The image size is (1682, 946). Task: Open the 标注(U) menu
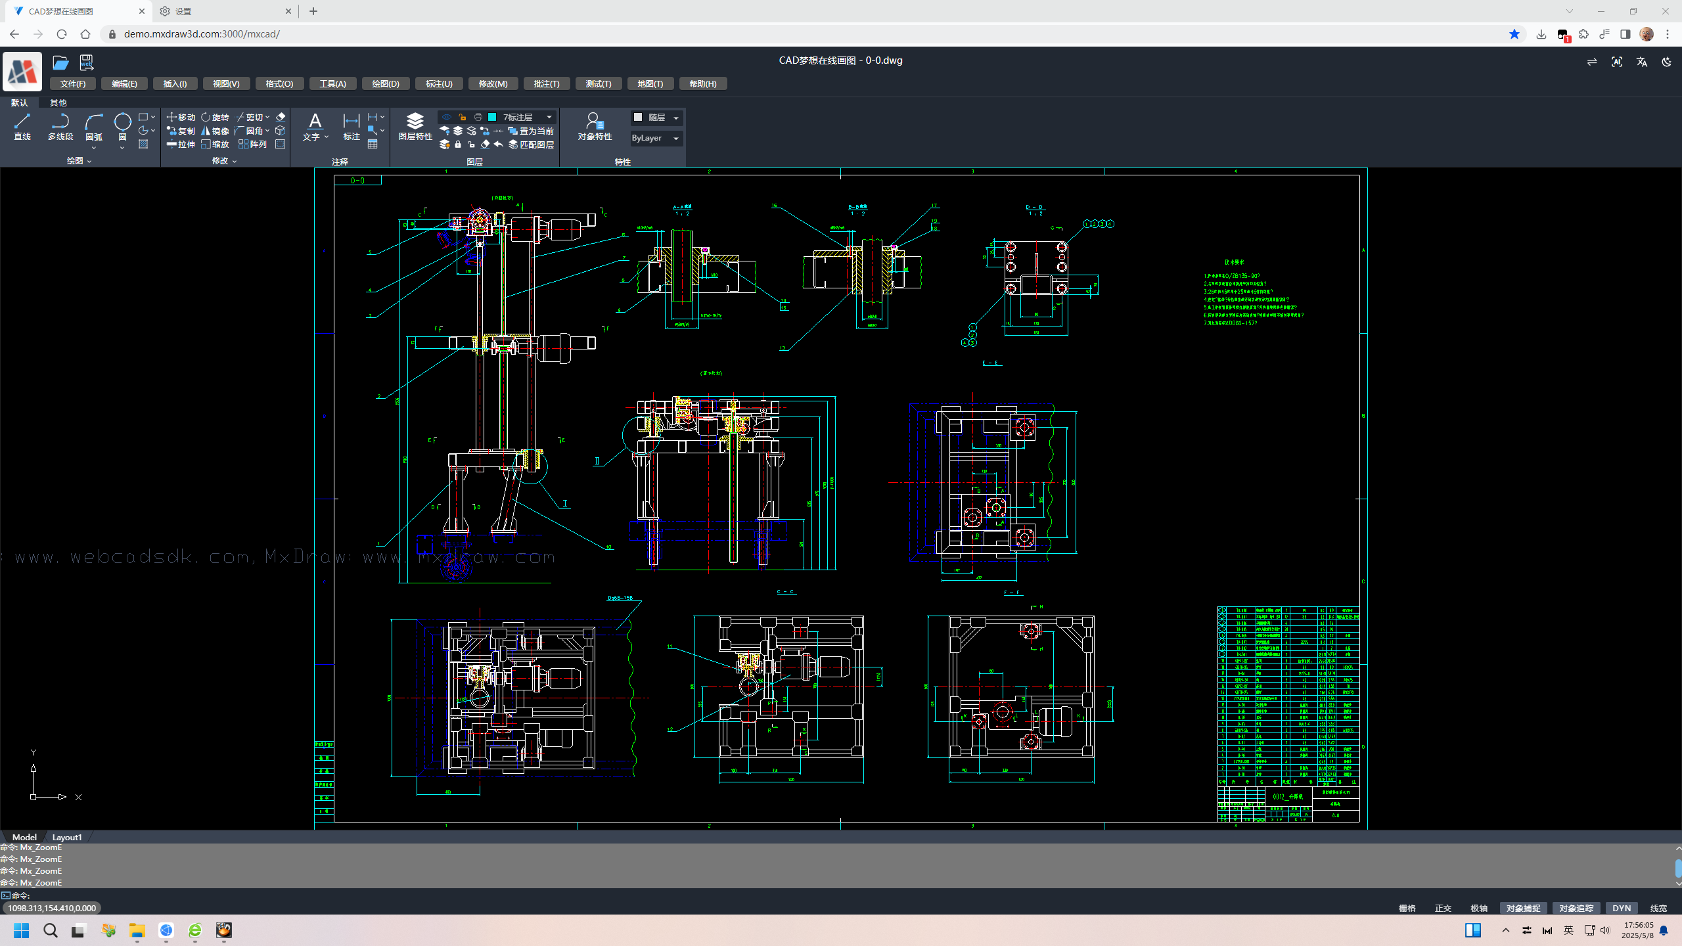[439, 83]
